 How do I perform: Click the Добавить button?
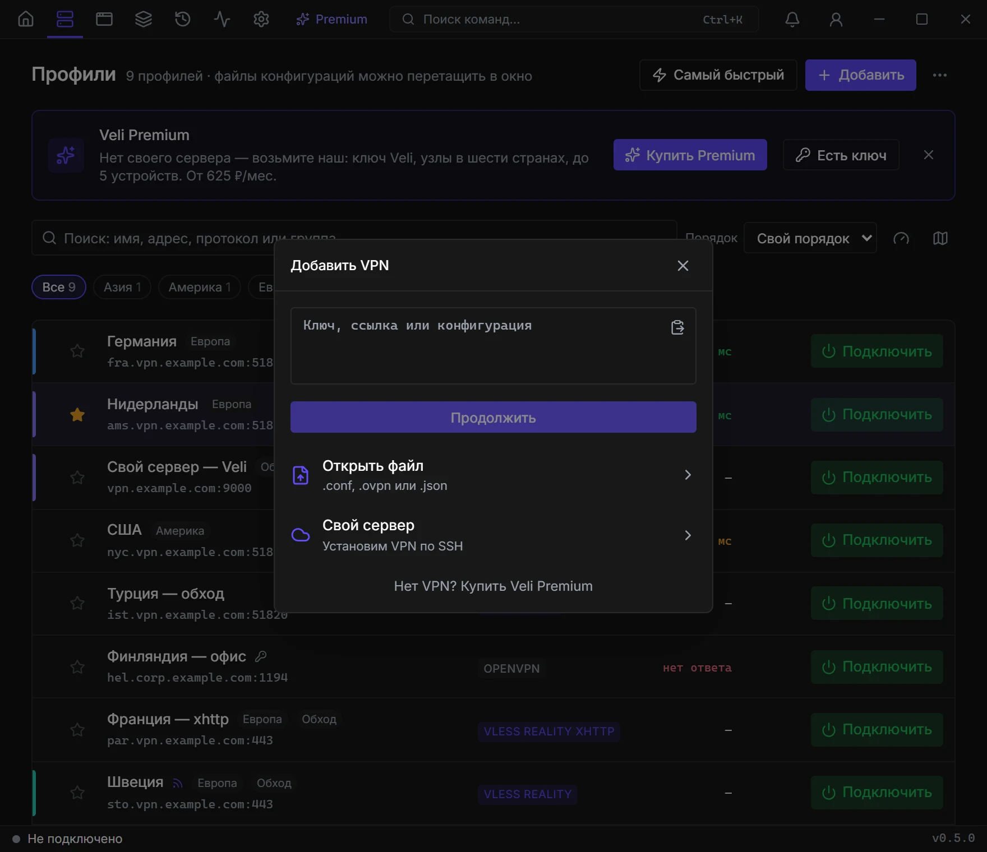coord(861,75)
